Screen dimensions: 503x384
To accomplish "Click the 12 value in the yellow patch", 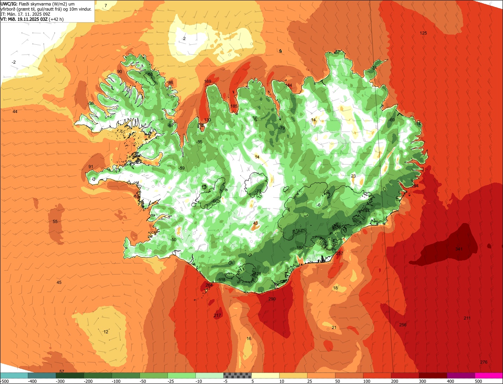I will pos(106,332).
